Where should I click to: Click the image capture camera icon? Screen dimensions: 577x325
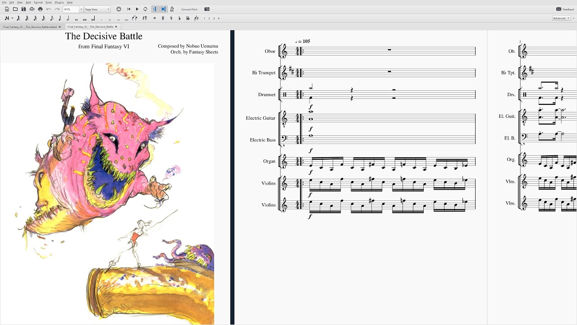pos(207,9)
